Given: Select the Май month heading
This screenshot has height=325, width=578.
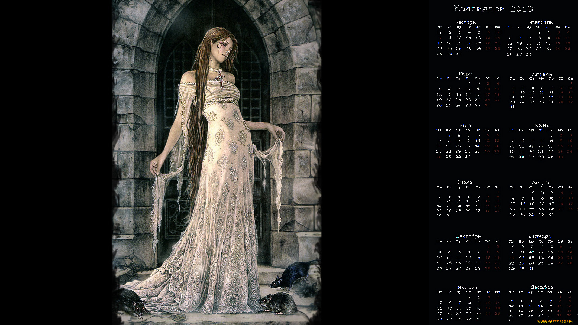Looking at the screenshot, I should pos(466,126).
